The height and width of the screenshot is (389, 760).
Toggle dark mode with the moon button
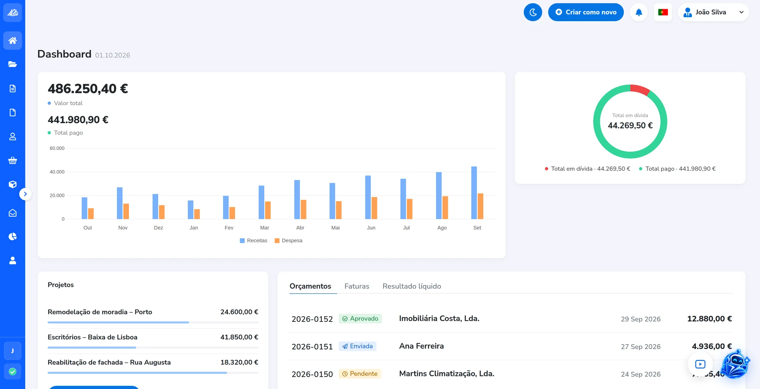pos(533,12)
